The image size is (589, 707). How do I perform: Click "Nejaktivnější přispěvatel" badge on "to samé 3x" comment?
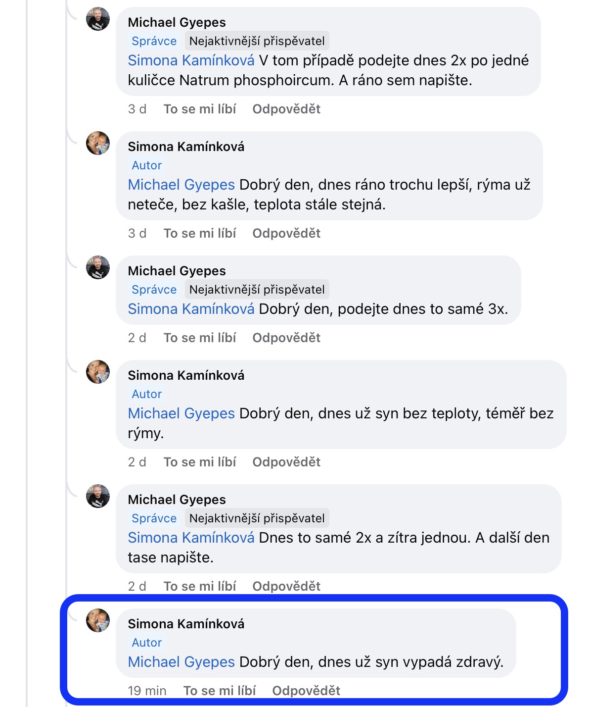tap(257, 290)
